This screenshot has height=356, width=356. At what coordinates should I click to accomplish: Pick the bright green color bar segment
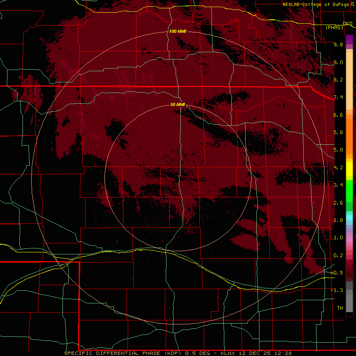click(x=349, y=191)
